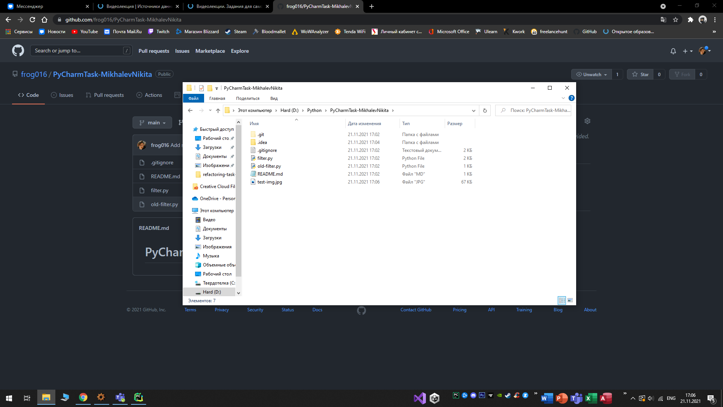
Task: Open PyCharm from the taskbar
Action: click(x=139, y=397)
